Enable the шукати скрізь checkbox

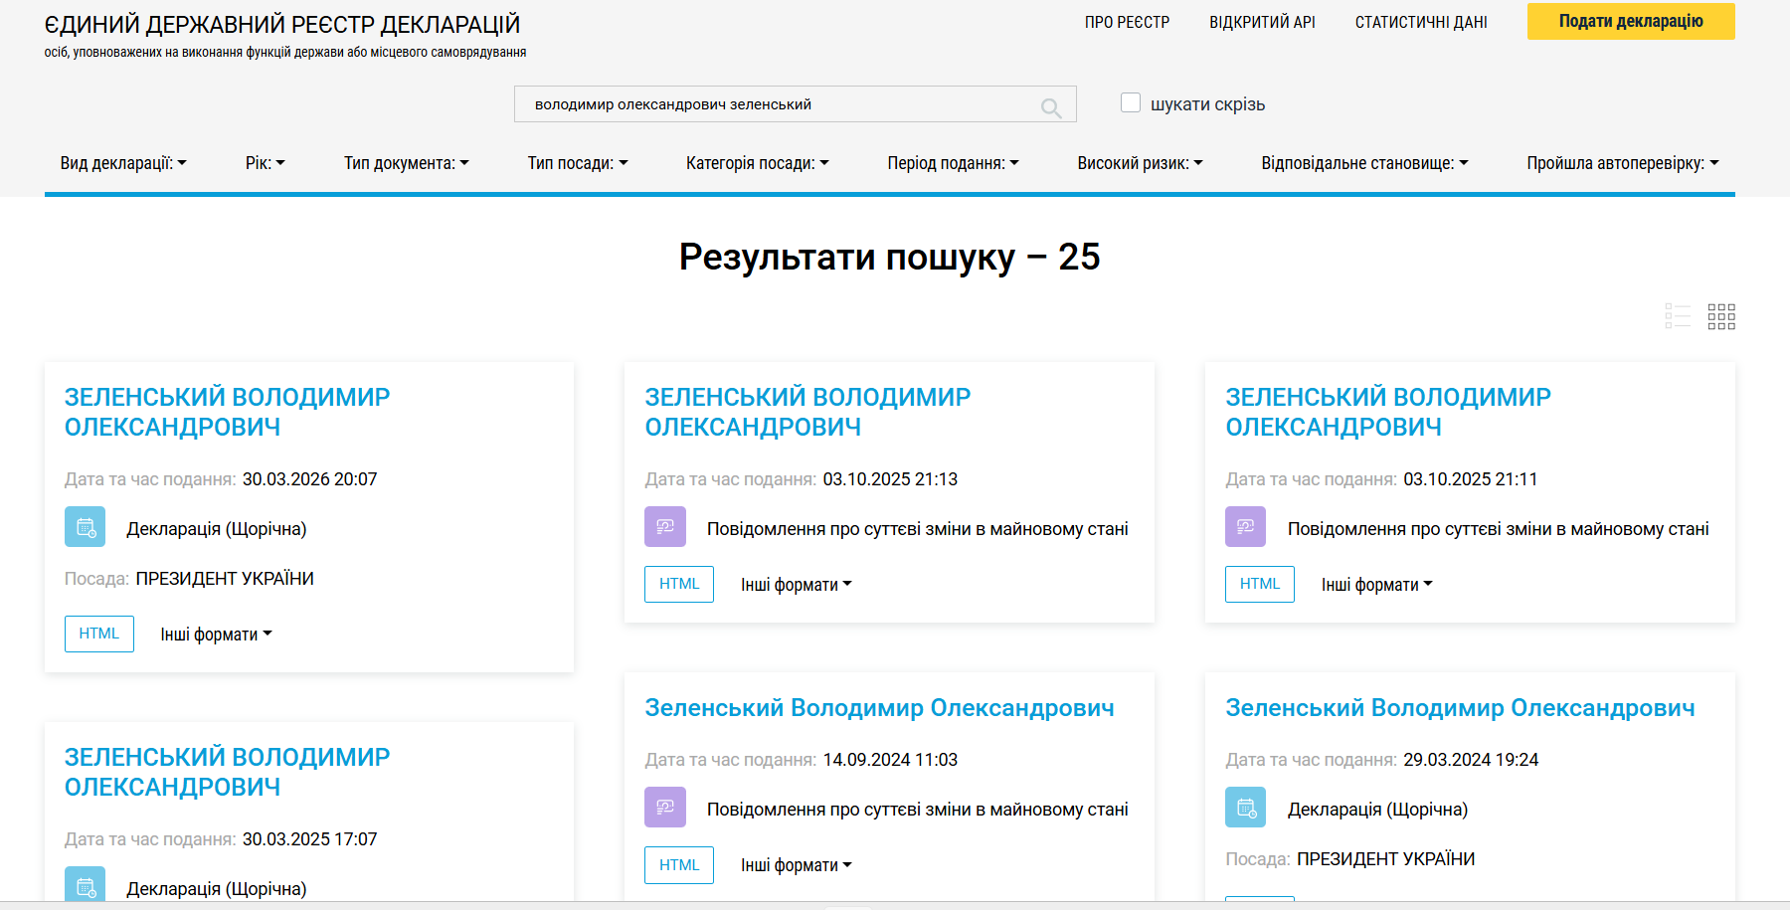1131,101
